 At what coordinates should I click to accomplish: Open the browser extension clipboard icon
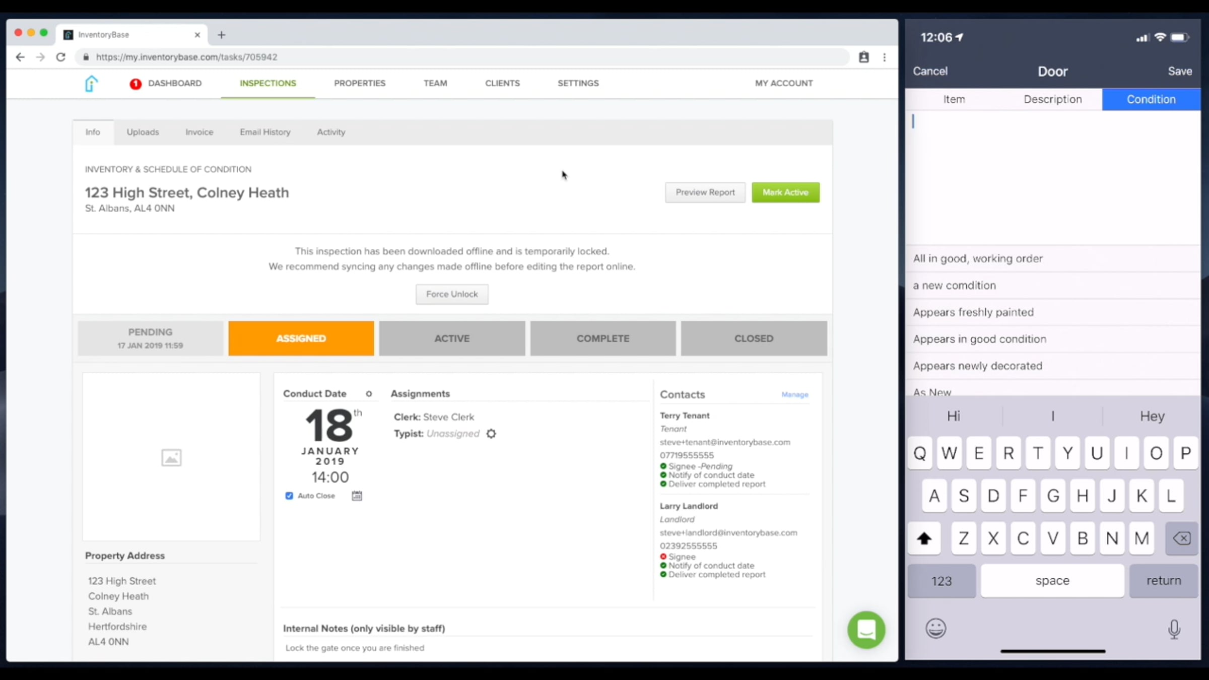click(x=864, y=57)
